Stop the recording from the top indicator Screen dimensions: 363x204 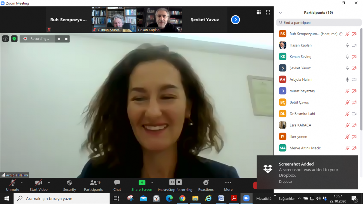pos(66,39)
